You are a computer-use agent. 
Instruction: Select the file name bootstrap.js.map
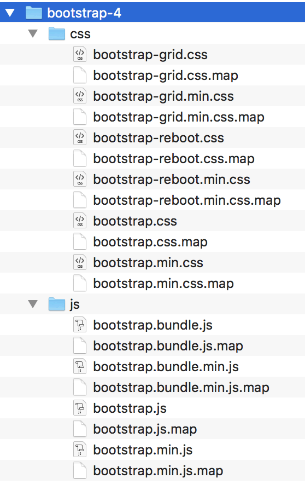(145, 429)
